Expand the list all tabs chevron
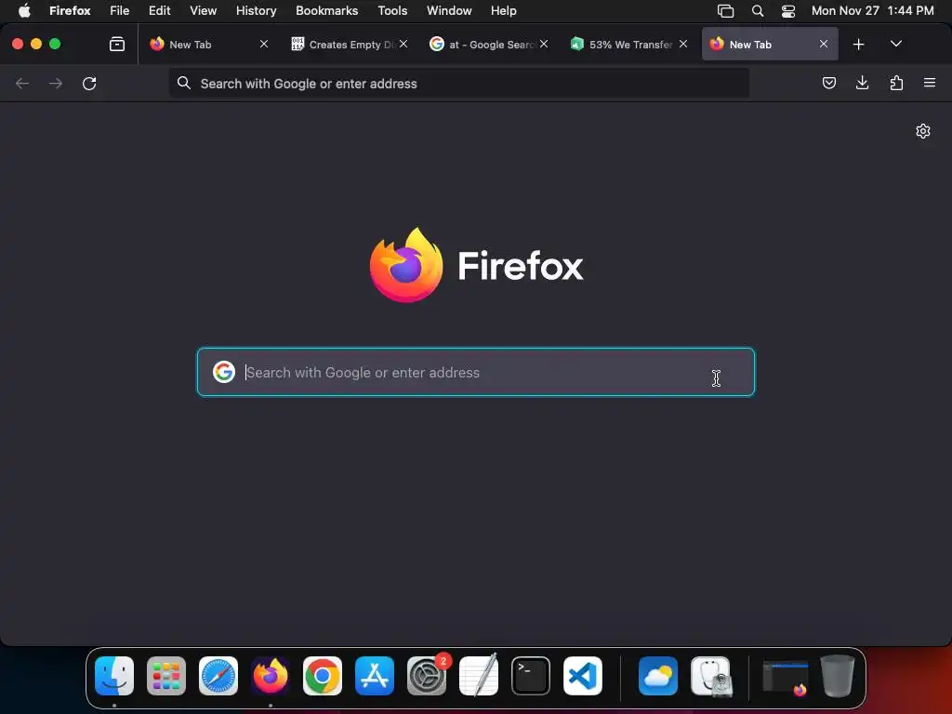Screen dimensions: 952x714 click(x=895, y=44)
